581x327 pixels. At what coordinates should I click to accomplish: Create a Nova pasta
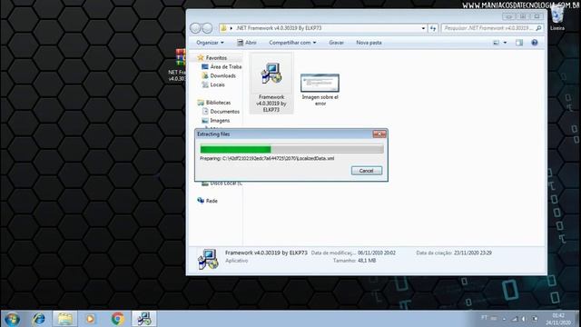pyautogui.click(x=369, y=43)
